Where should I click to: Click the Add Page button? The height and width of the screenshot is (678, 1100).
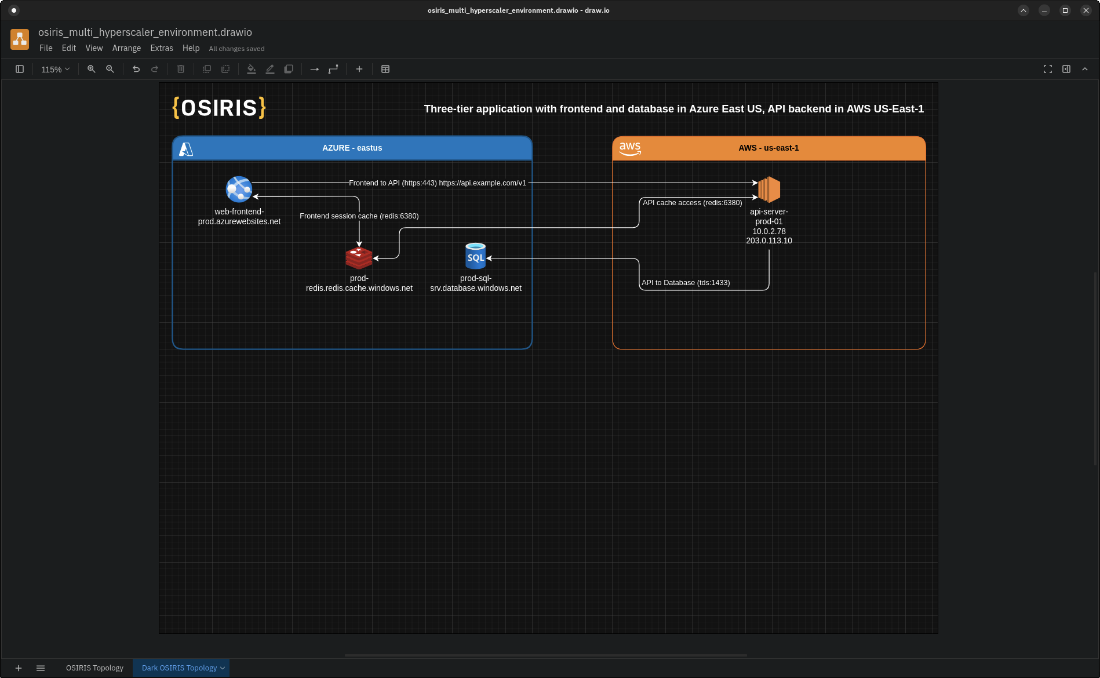click(x=18, y=668)
